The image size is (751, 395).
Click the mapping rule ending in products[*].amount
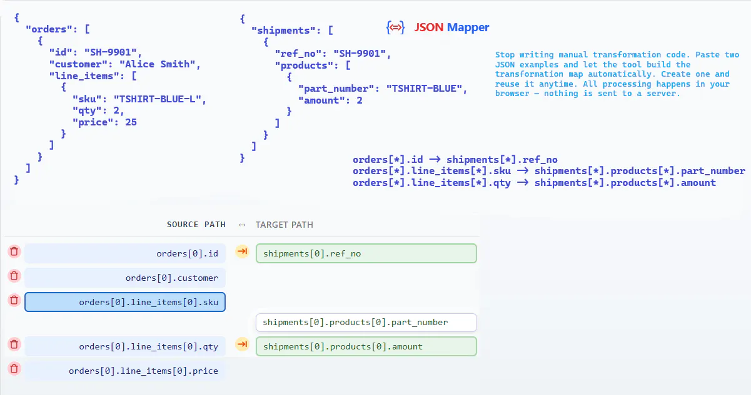coord(534,183)
